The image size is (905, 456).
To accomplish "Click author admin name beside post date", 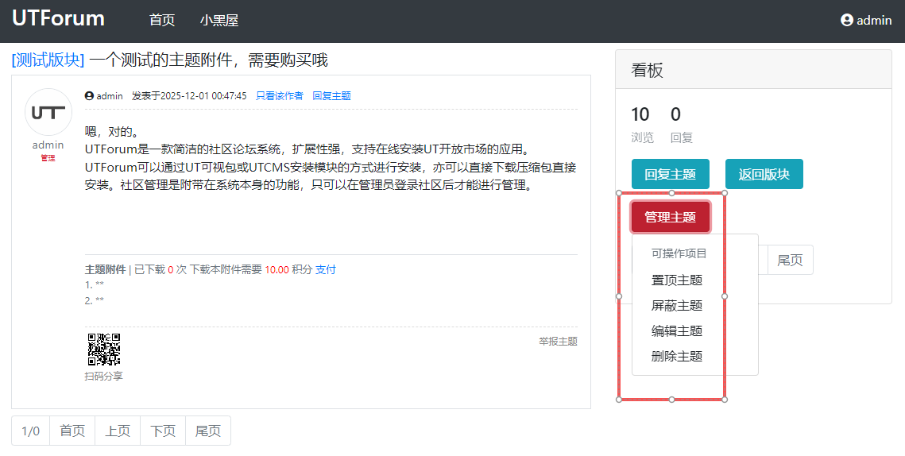I will [109, 96].
